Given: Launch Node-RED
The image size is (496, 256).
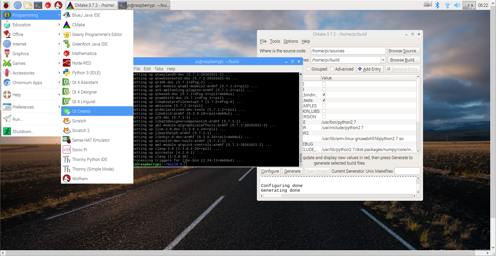Looking at the screenshot, I should 97,63.
